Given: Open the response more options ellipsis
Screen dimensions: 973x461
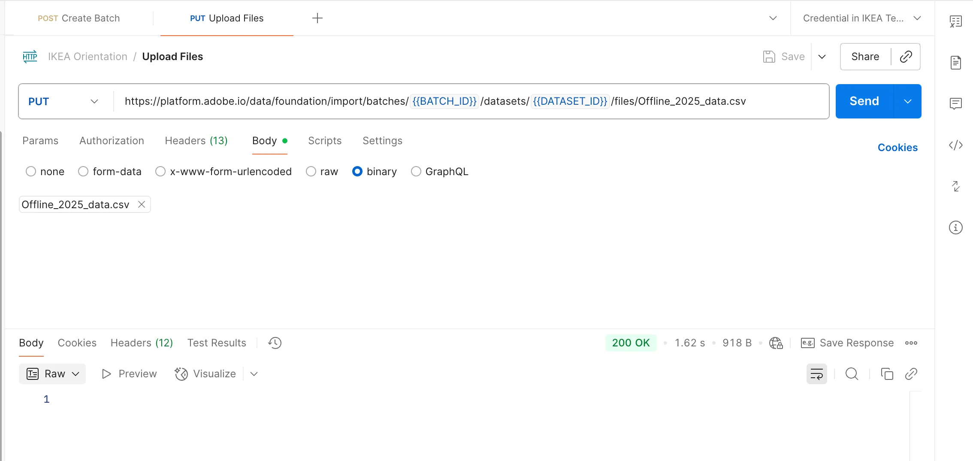Looking at the screenshot, I should 911,343.
